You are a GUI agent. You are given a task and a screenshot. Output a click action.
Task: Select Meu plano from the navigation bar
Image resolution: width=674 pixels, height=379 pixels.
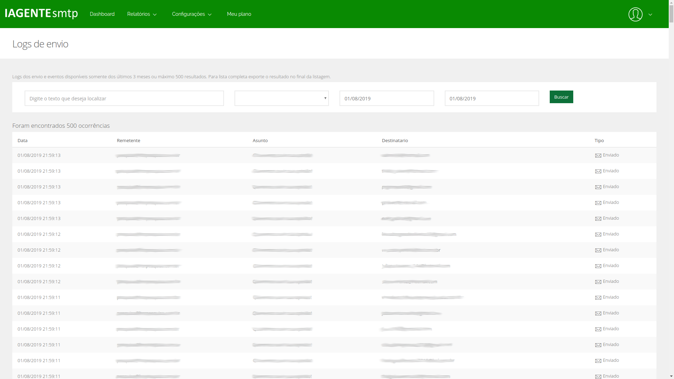(x=239, y=14)
